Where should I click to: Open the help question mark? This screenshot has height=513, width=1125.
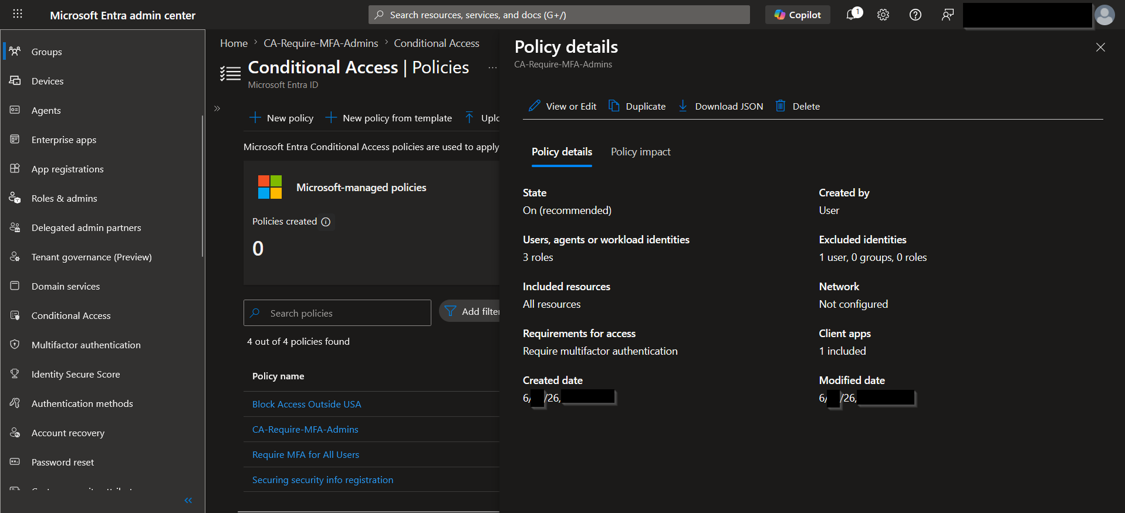point(915,15)
